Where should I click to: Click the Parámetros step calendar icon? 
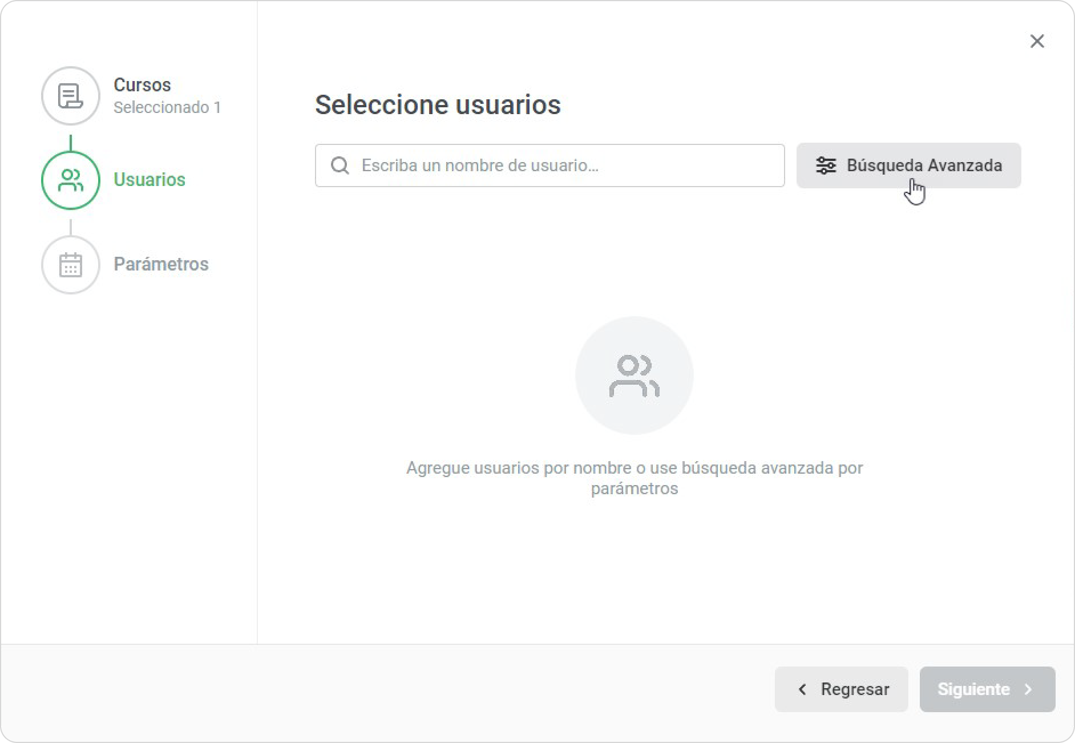[x=71, y=265]
